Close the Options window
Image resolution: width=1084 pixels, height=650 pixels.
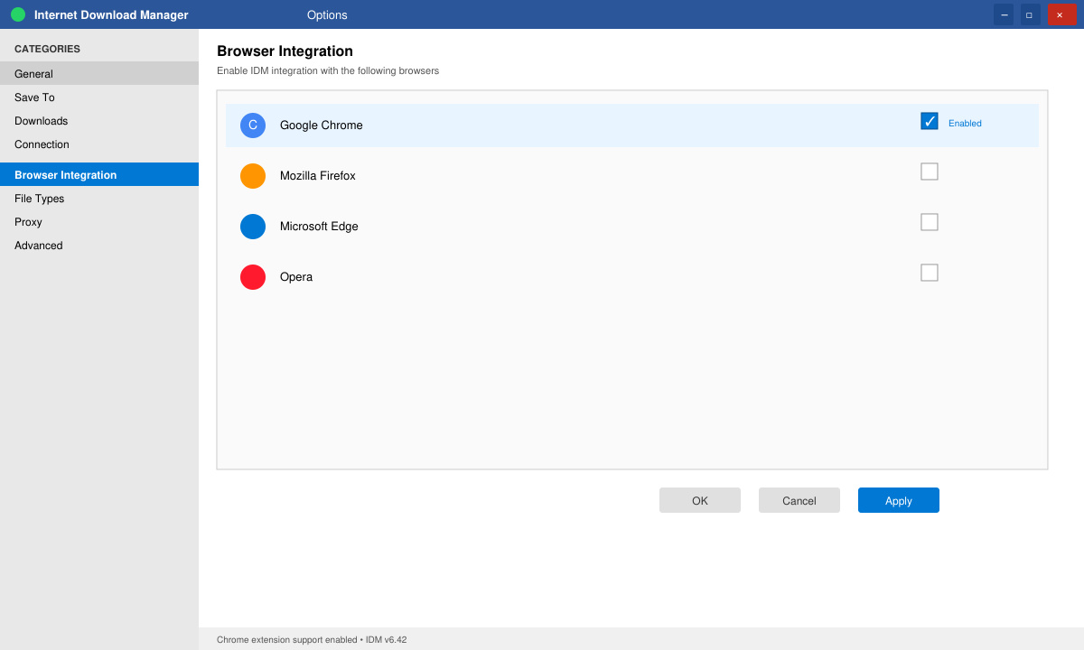[1061, 14]
